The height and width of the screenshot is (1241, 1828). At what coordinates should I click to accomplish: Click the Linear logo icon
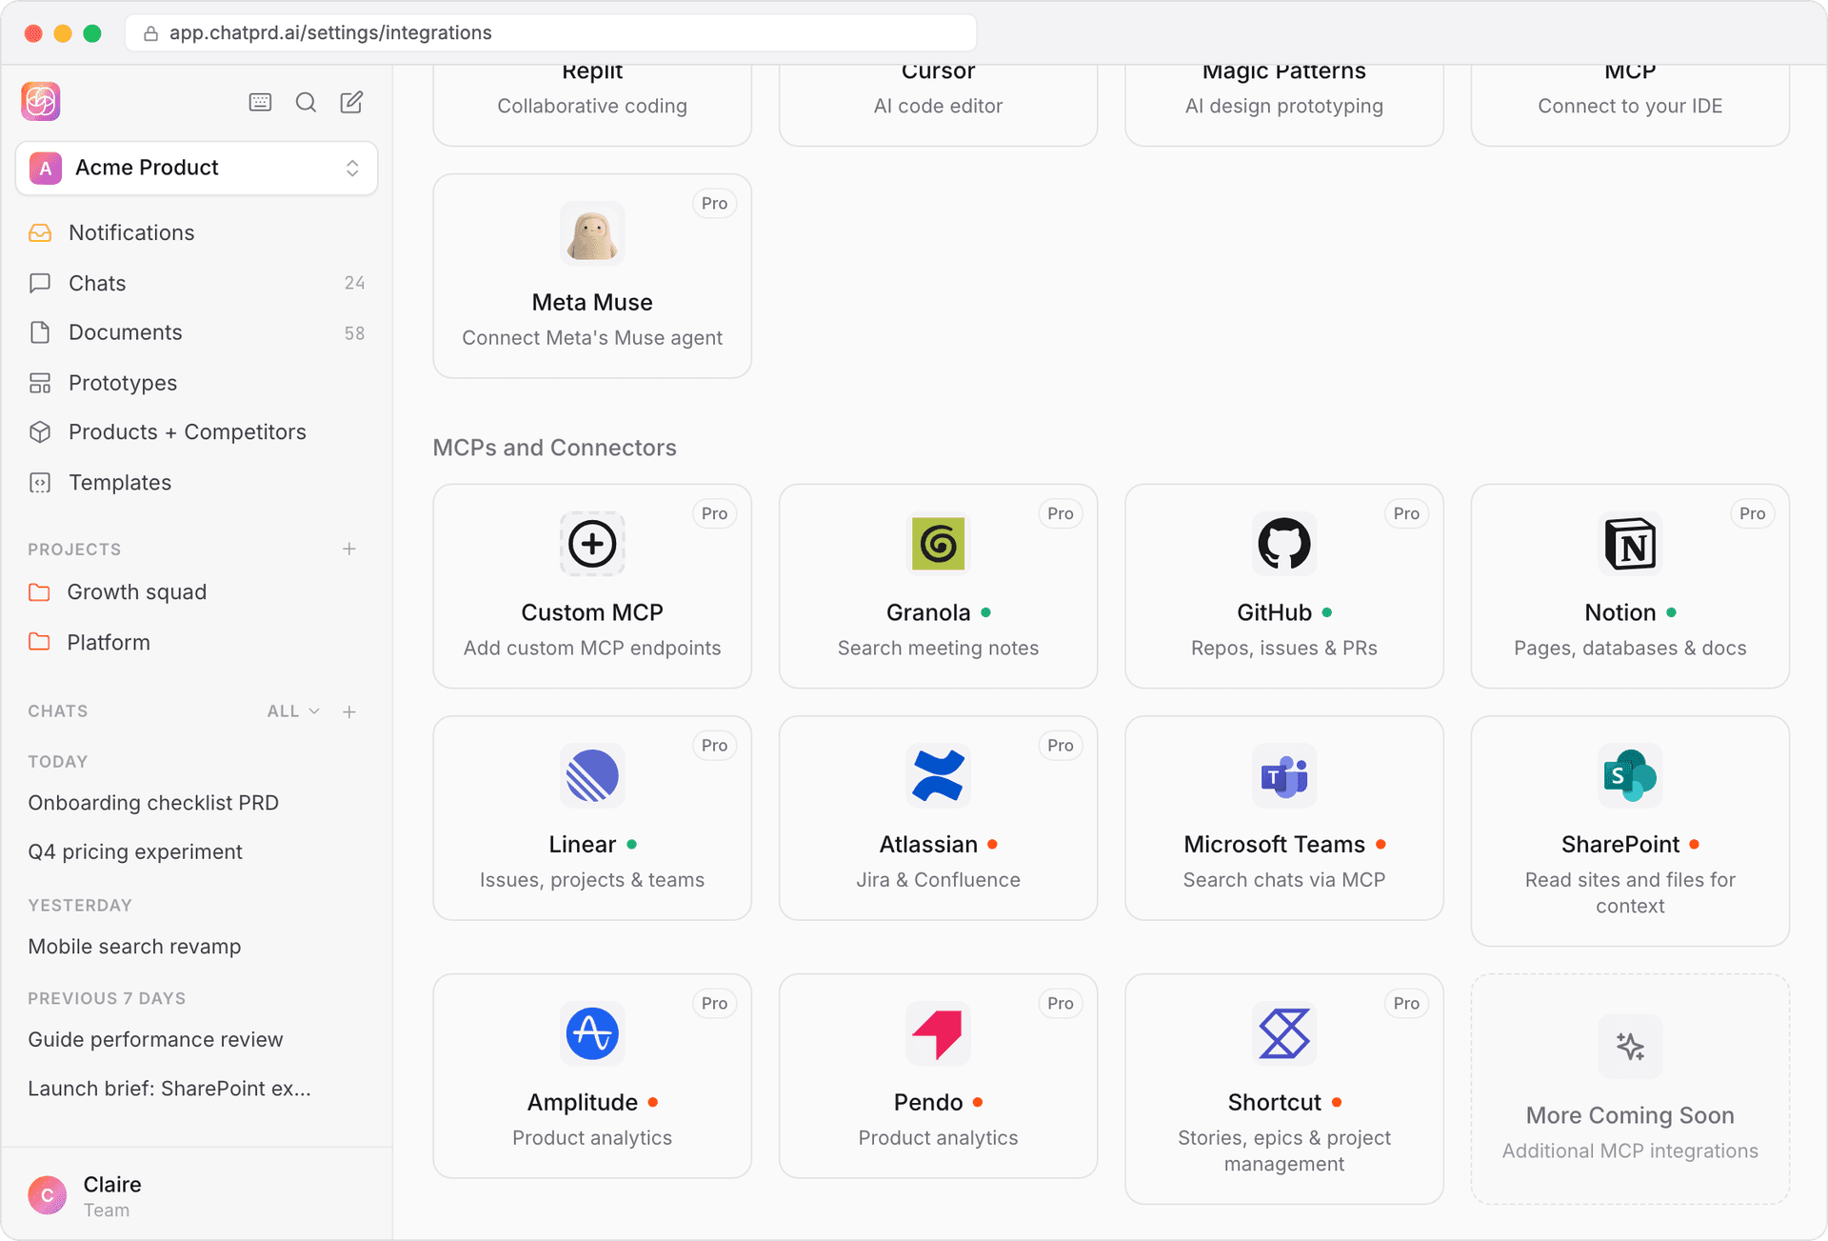[592, 775]
